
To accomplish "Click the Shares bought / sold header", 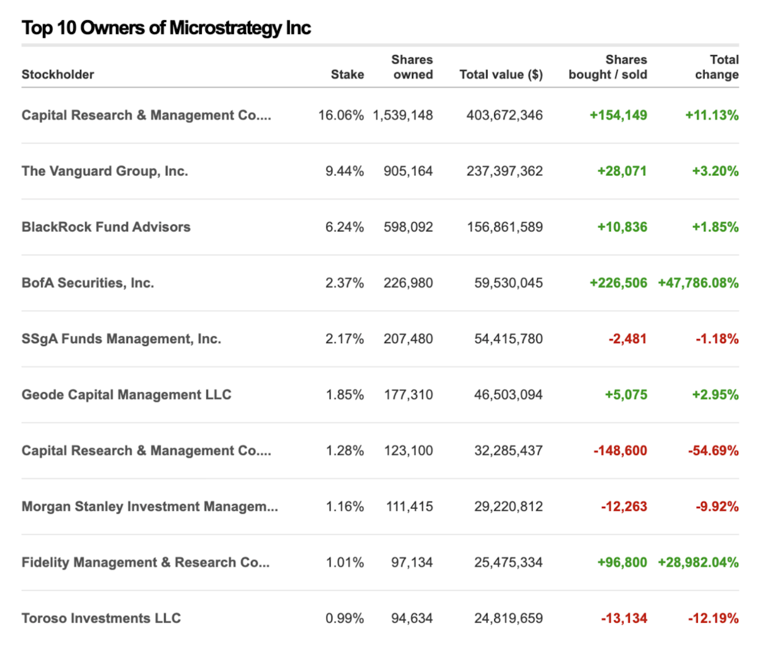I will [608, 67].
